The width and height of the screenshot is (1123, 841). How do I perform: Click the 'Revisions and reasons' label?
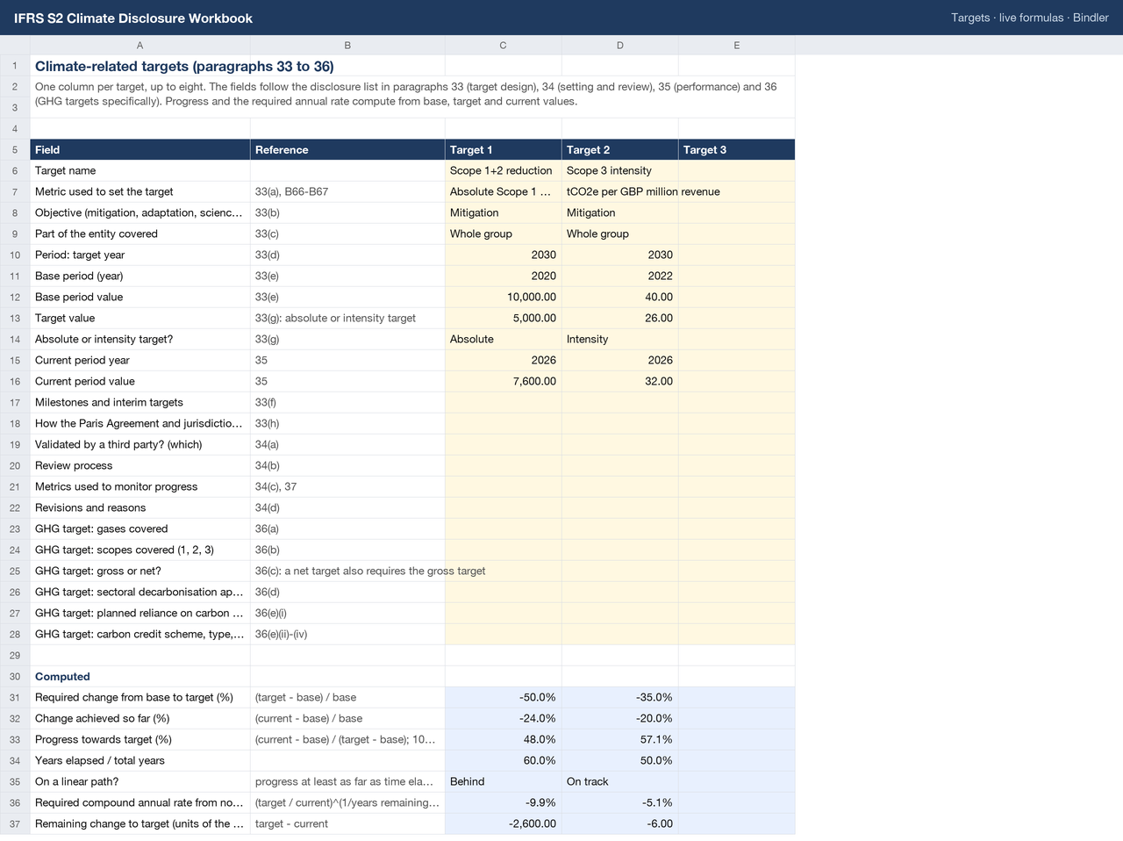[90, 508]
